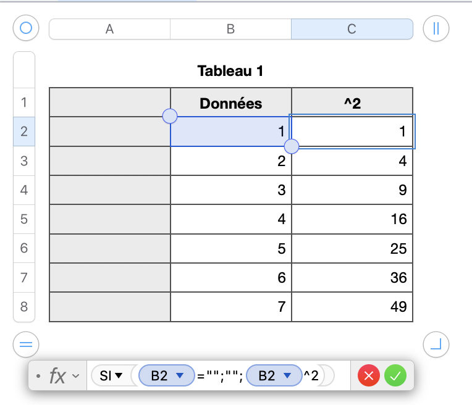Click the Données header cell

click(x=230, y=103)
